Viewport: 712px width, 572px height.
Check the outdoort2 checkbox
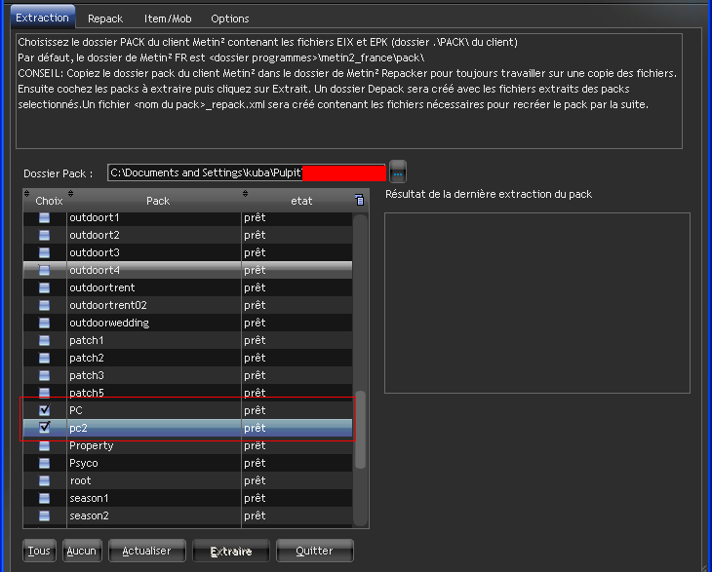click(x=45, y=235)
